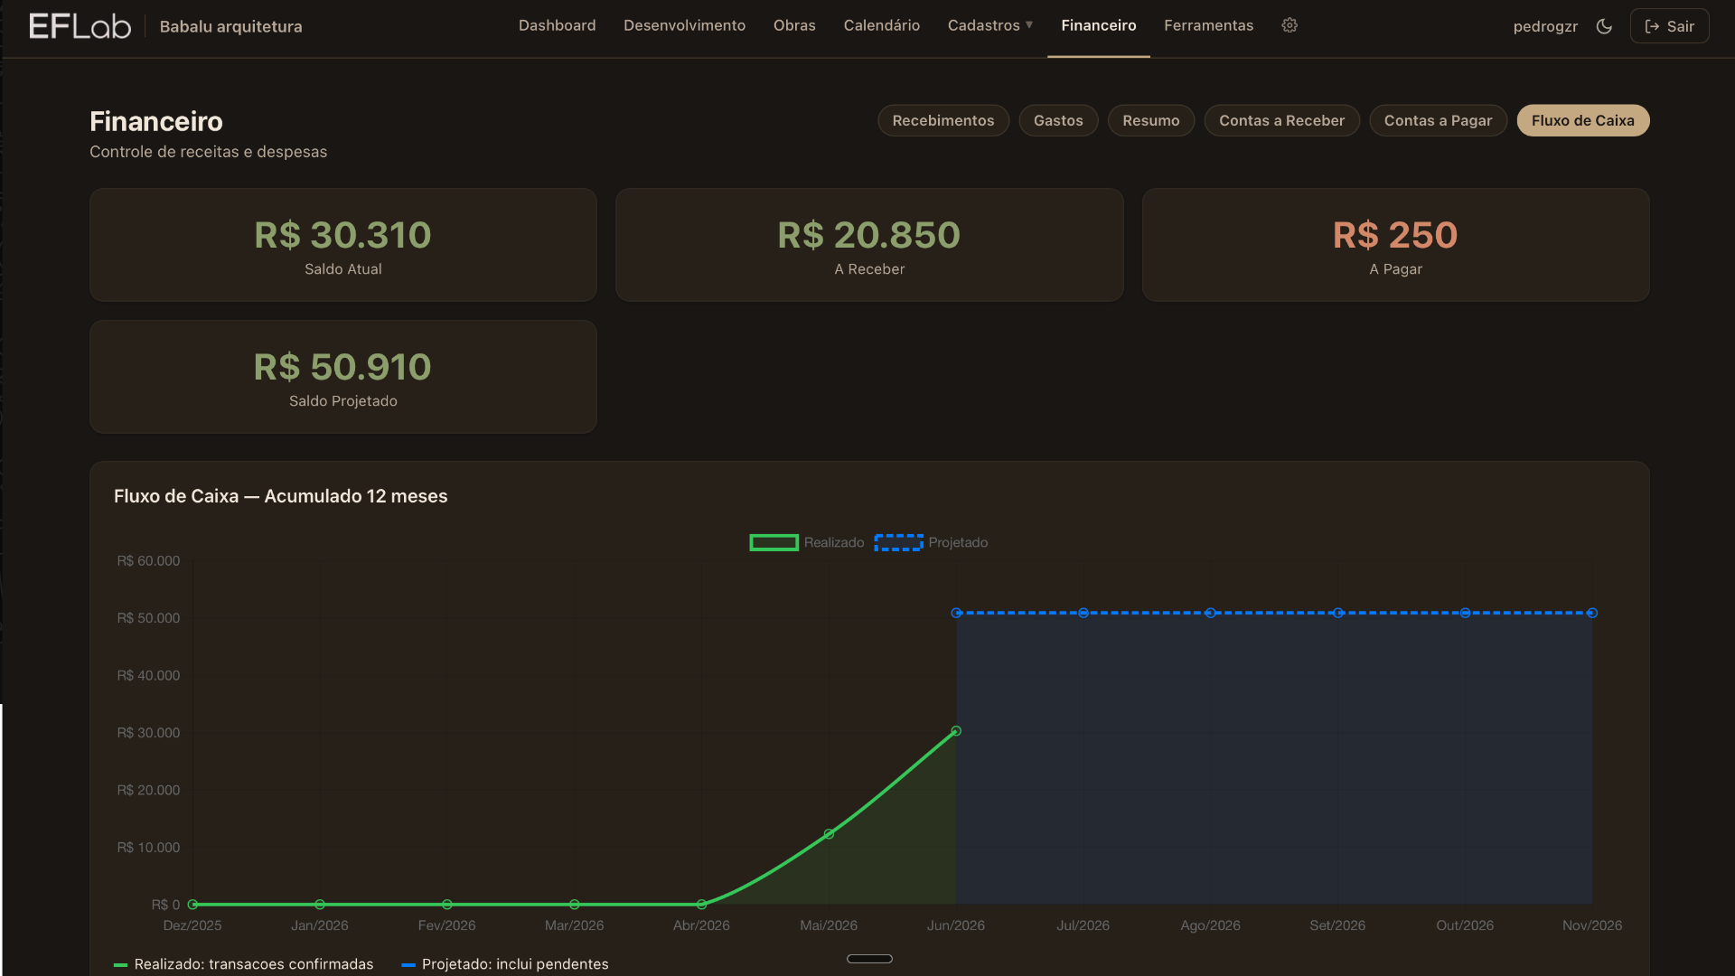
Task: Click the 'Fluxo de Caixa — Acumulado 12 meses' title
Action: (280, 496)
